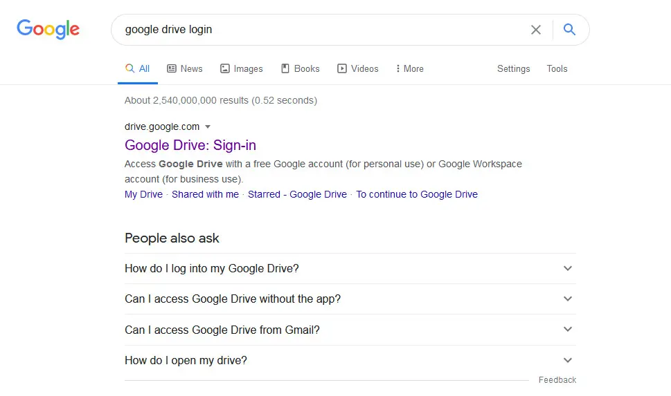Open the Videos tab
The image size is (671, 396).
pyautogui.click(x=358, y=69)
